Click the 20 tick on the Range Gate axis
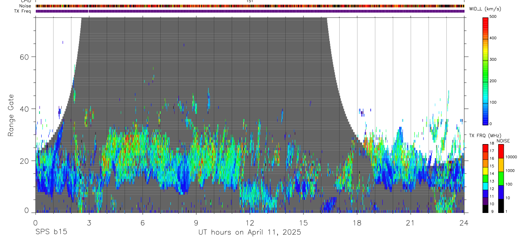Screen dimensions: 522x241 click(25, 161)
